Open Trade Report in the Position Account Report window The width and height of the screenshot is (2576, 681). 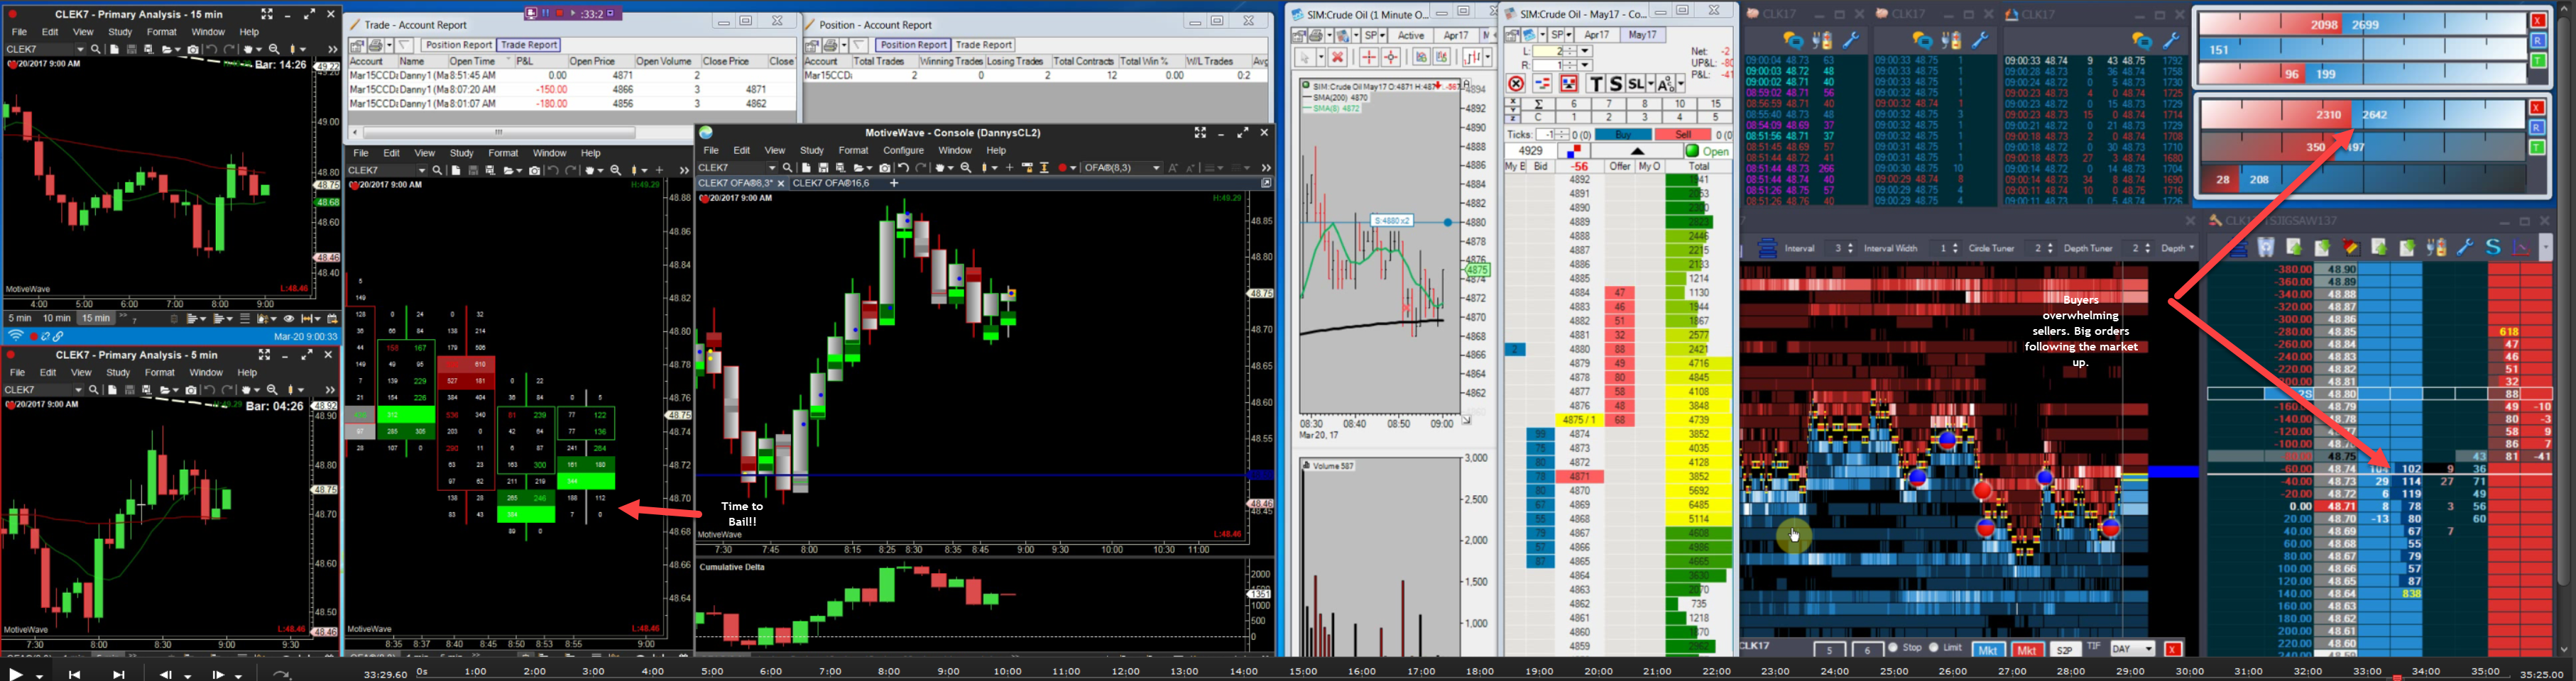pos(984,45)
